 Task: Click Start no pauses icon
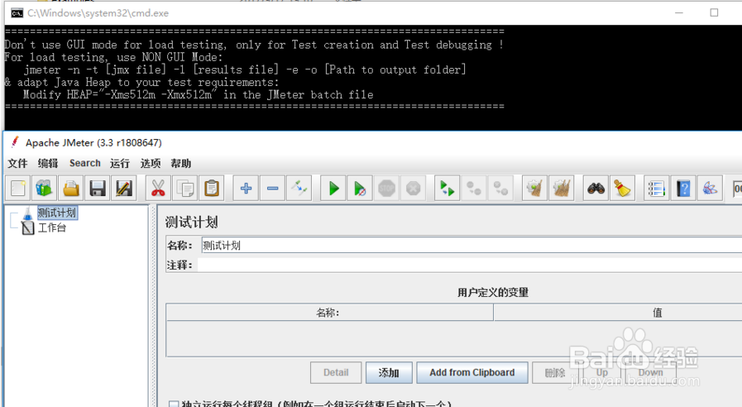360,189
